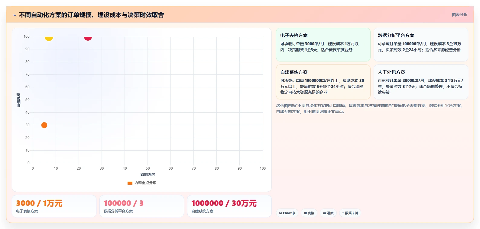Open the 人工外包方案 info card
Viewport: 480px width, 229px height.
(x=421, y=82)
